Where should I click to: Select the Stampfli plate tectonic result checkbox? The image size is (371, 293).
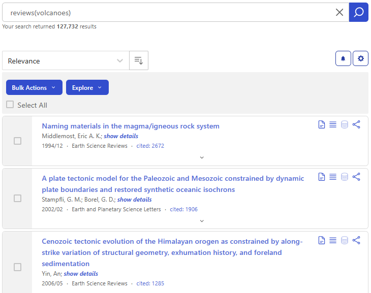coord(17,199)
